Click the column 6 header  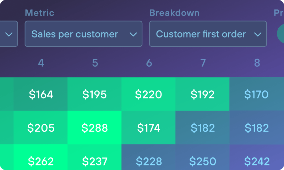(149, 63)
